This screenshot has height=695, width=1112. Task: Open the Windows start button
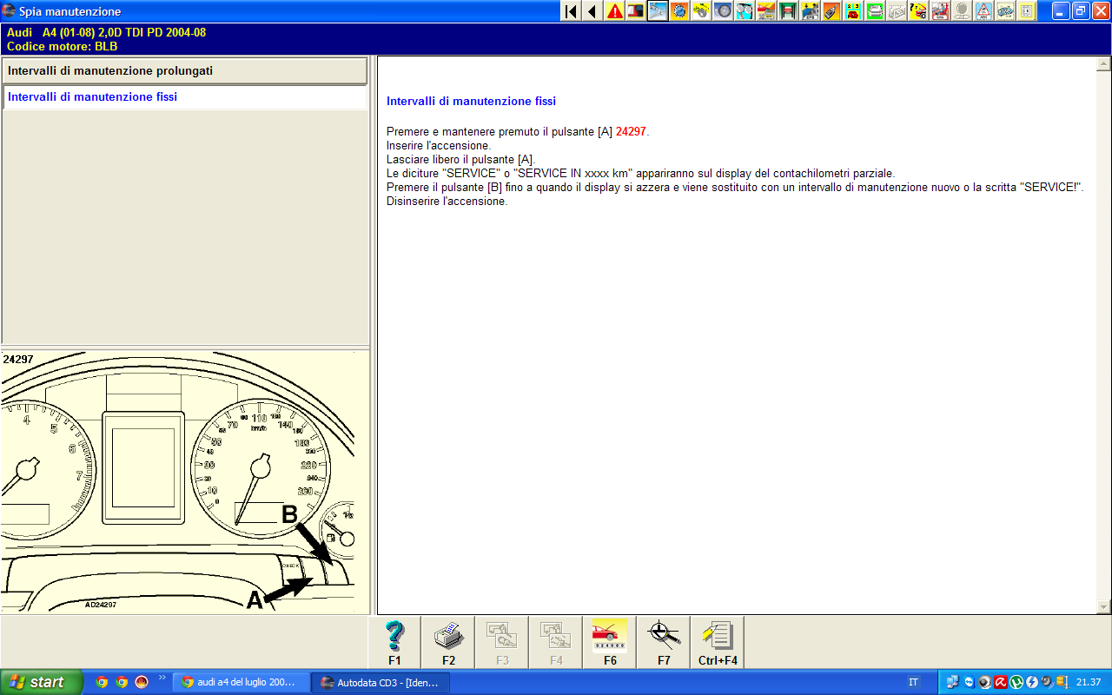pyautogui.click(x=42, y=682)
